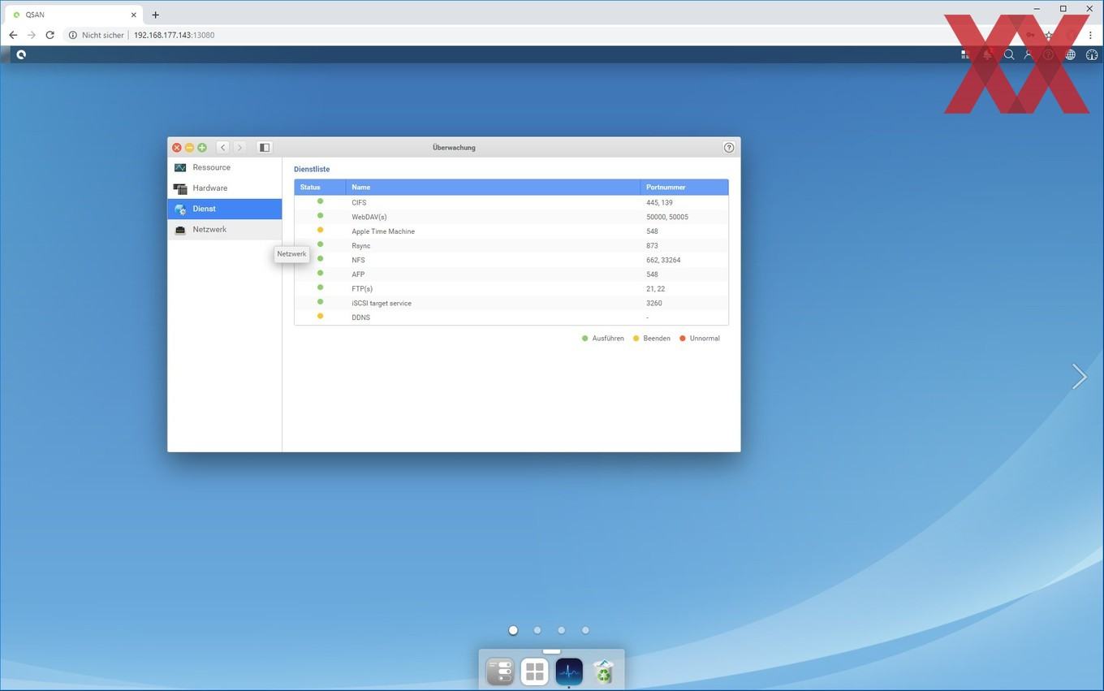Click the browser address bar URL
Viewport: 1104px width, 691px height.
click(x=174, y=35)
